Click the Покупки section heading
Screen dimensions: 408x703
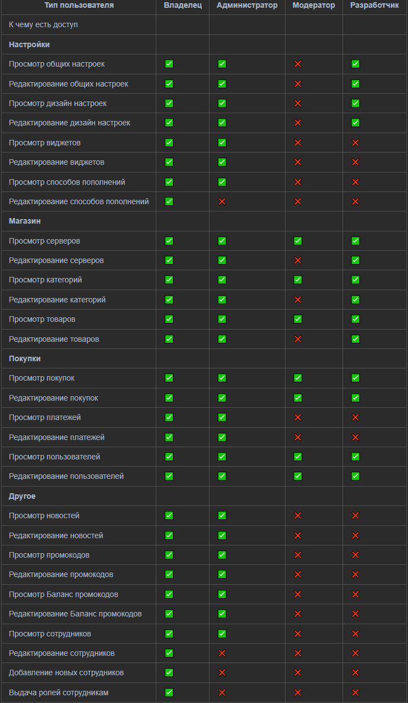(24, 358)
